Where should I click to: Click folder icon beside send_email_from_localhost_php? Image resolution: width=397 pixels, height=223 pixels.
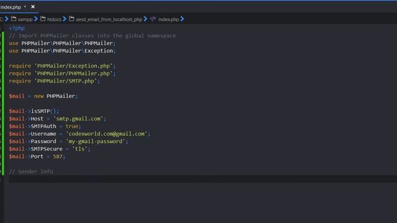[72, 19]
